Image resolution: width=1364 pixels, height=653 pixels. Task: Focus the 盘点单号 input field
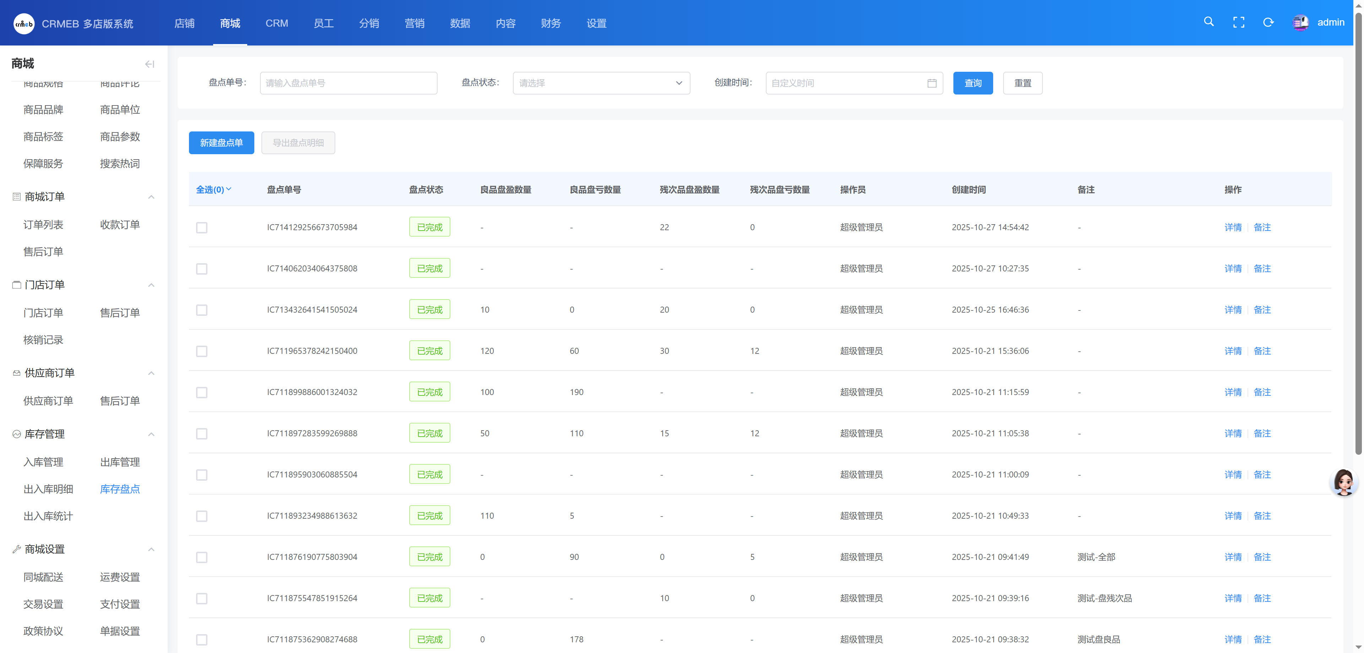coord(348,83)
